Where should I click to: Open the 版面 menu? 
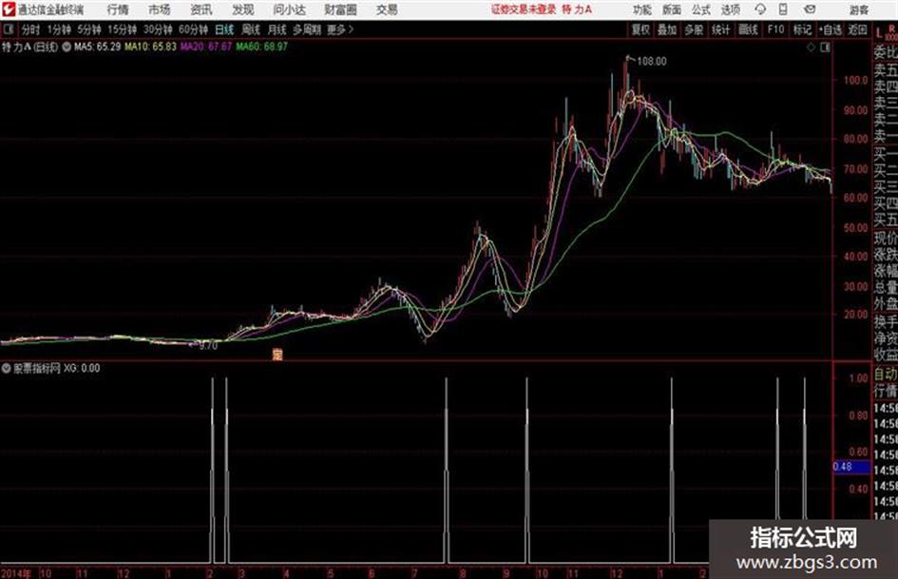671,10
